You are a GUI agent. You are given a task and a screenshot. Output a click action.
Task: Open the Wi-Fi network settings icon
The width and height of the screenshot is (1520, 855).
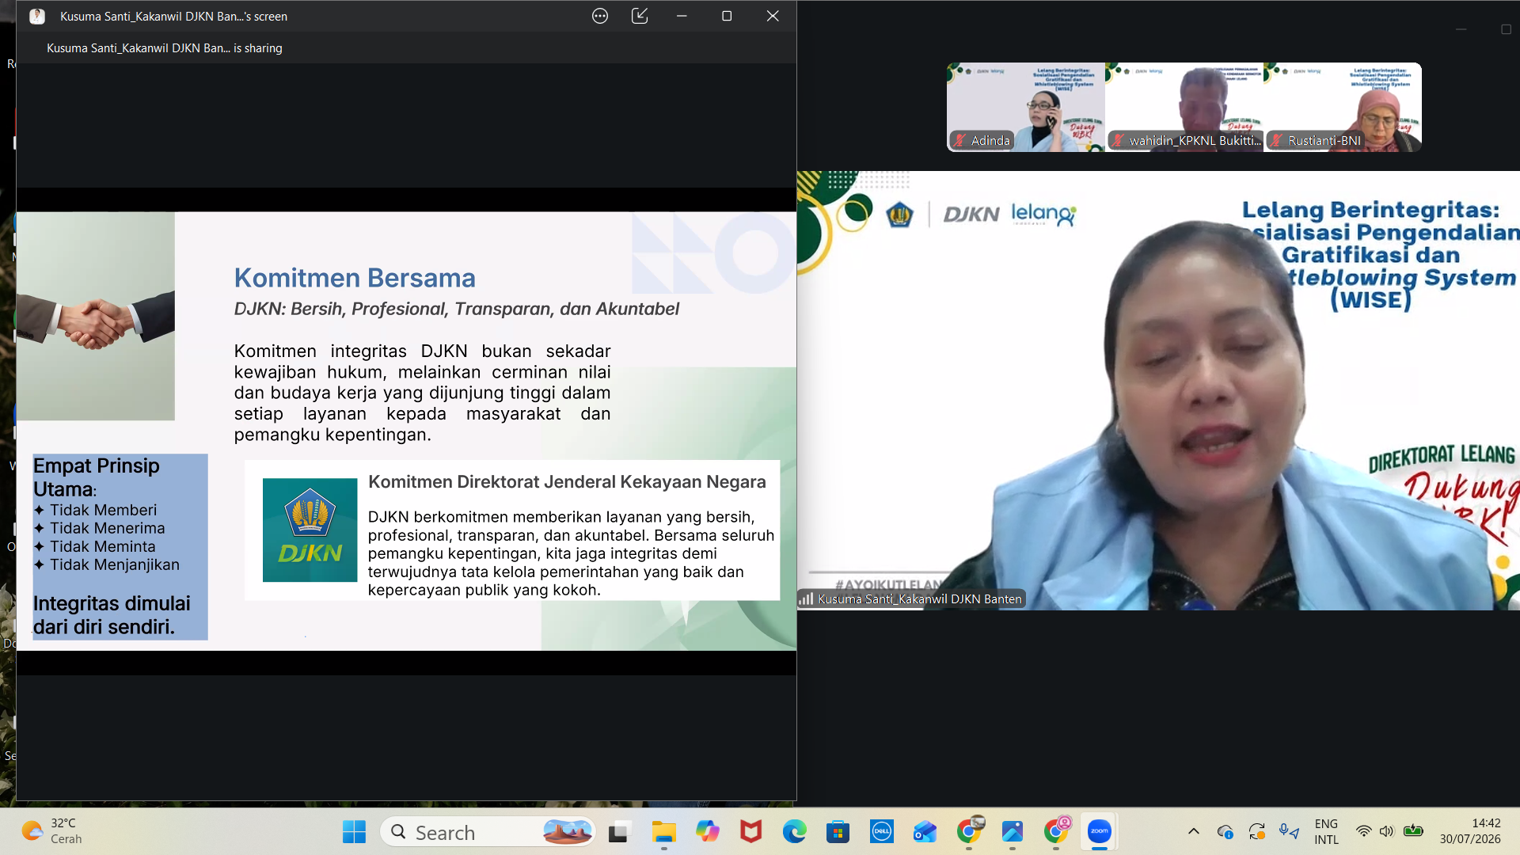1363,831
